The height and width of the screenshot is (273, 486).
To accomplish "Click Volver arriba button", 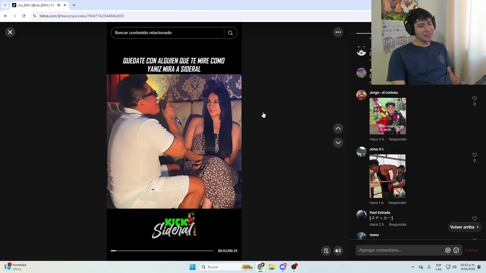I will (464, 227).
